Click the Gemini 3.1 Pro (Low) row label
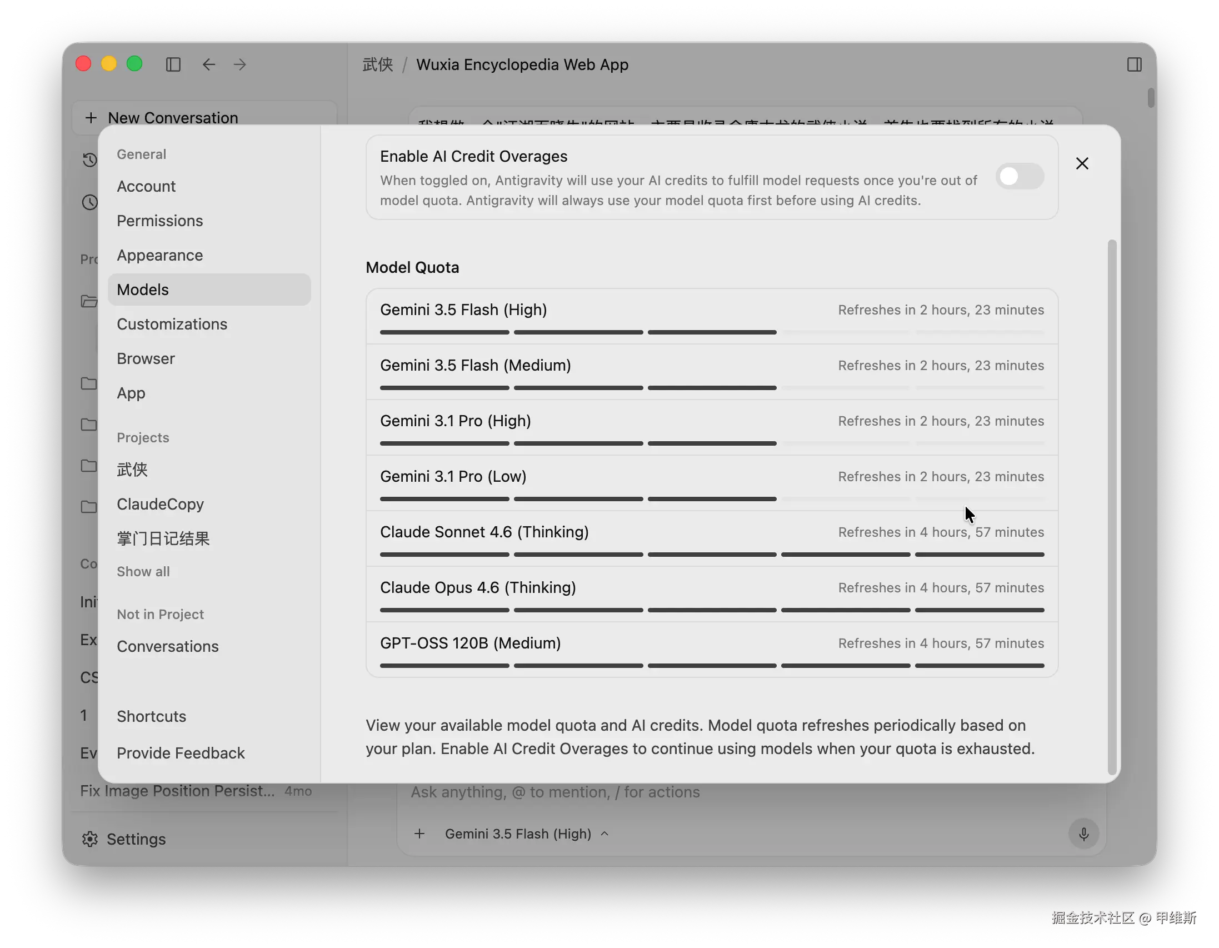This screenshot has width=1219, height=948. [453, 477]
